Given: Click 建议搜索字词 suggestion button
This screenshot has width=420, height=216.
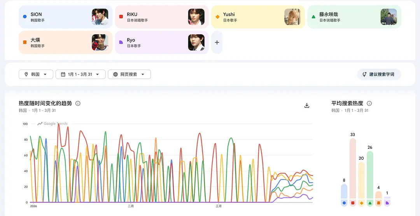Looking at the screenshot, I should pos(379,75).
